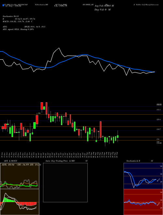Click the 131.1 price axis label

pyautogui.click(x=159, y=110)
